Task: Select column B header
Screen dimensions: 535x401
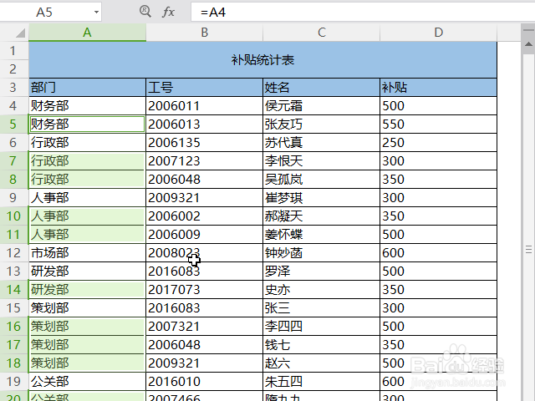Action: [x=204, y=33]
